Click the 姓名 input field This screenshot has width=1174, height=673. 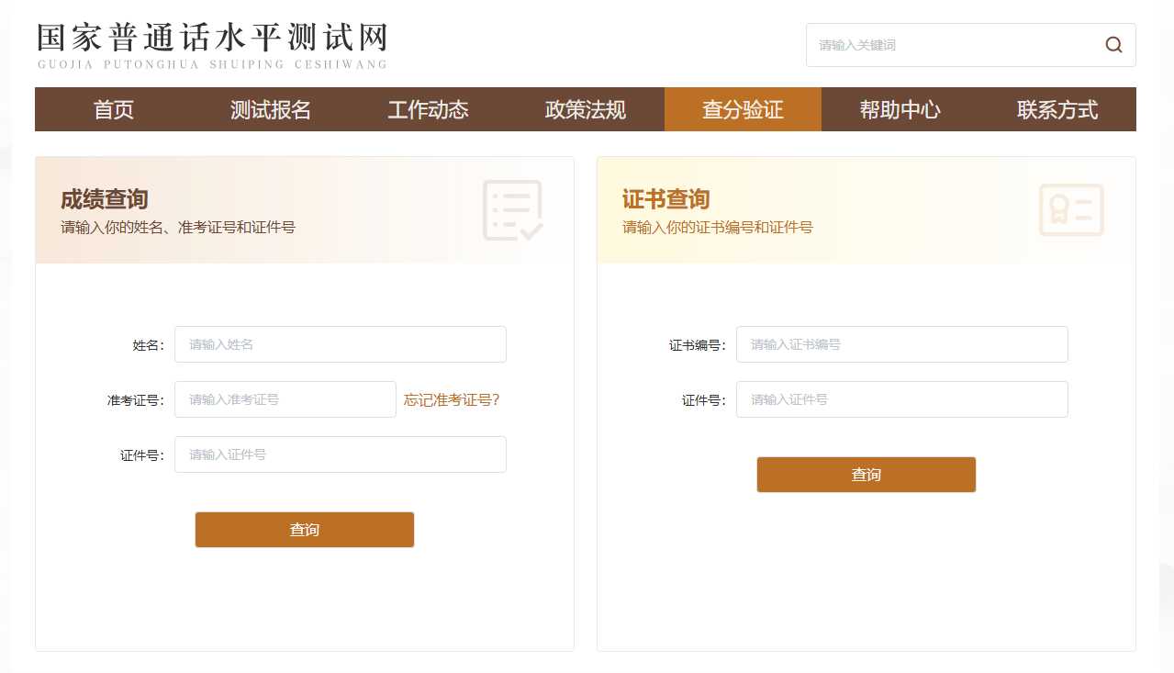click(x=341, y=344)
